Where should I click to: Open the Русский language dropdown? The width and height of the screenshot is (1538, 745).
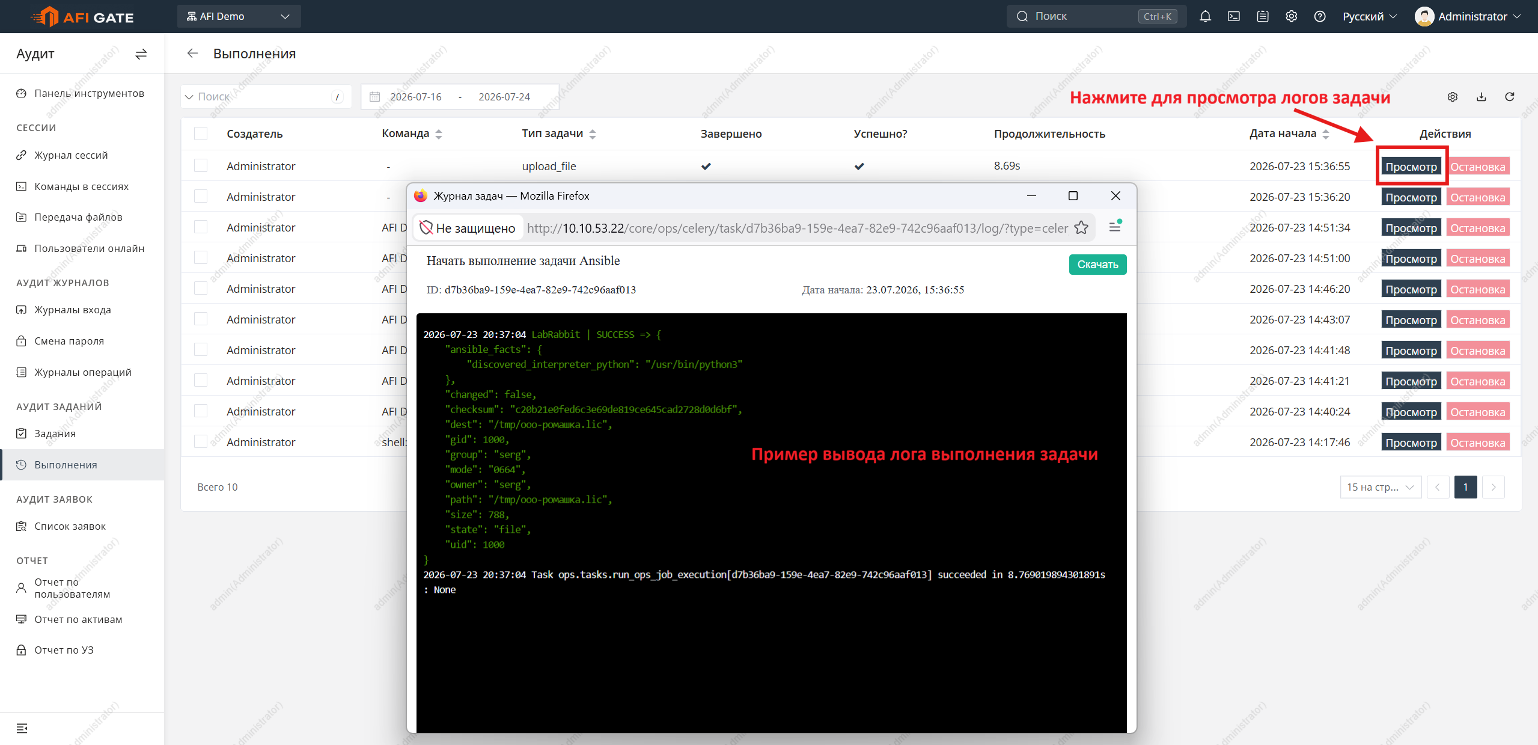point(1370,16)
